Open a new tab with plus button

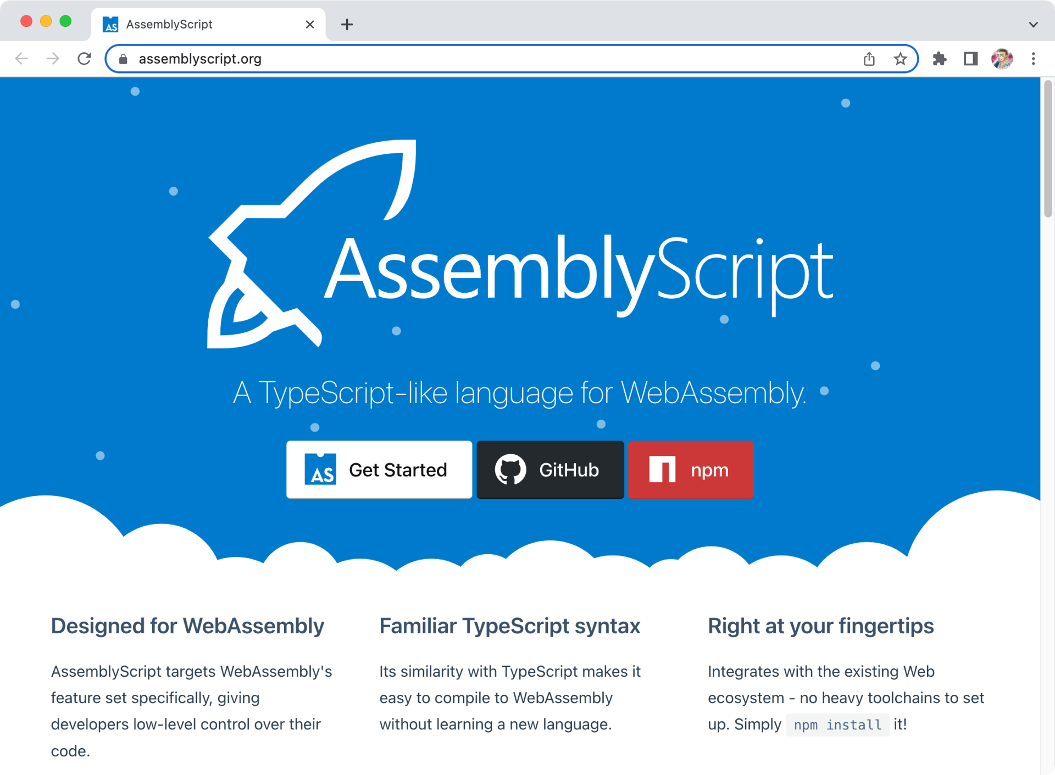[347, 24]
